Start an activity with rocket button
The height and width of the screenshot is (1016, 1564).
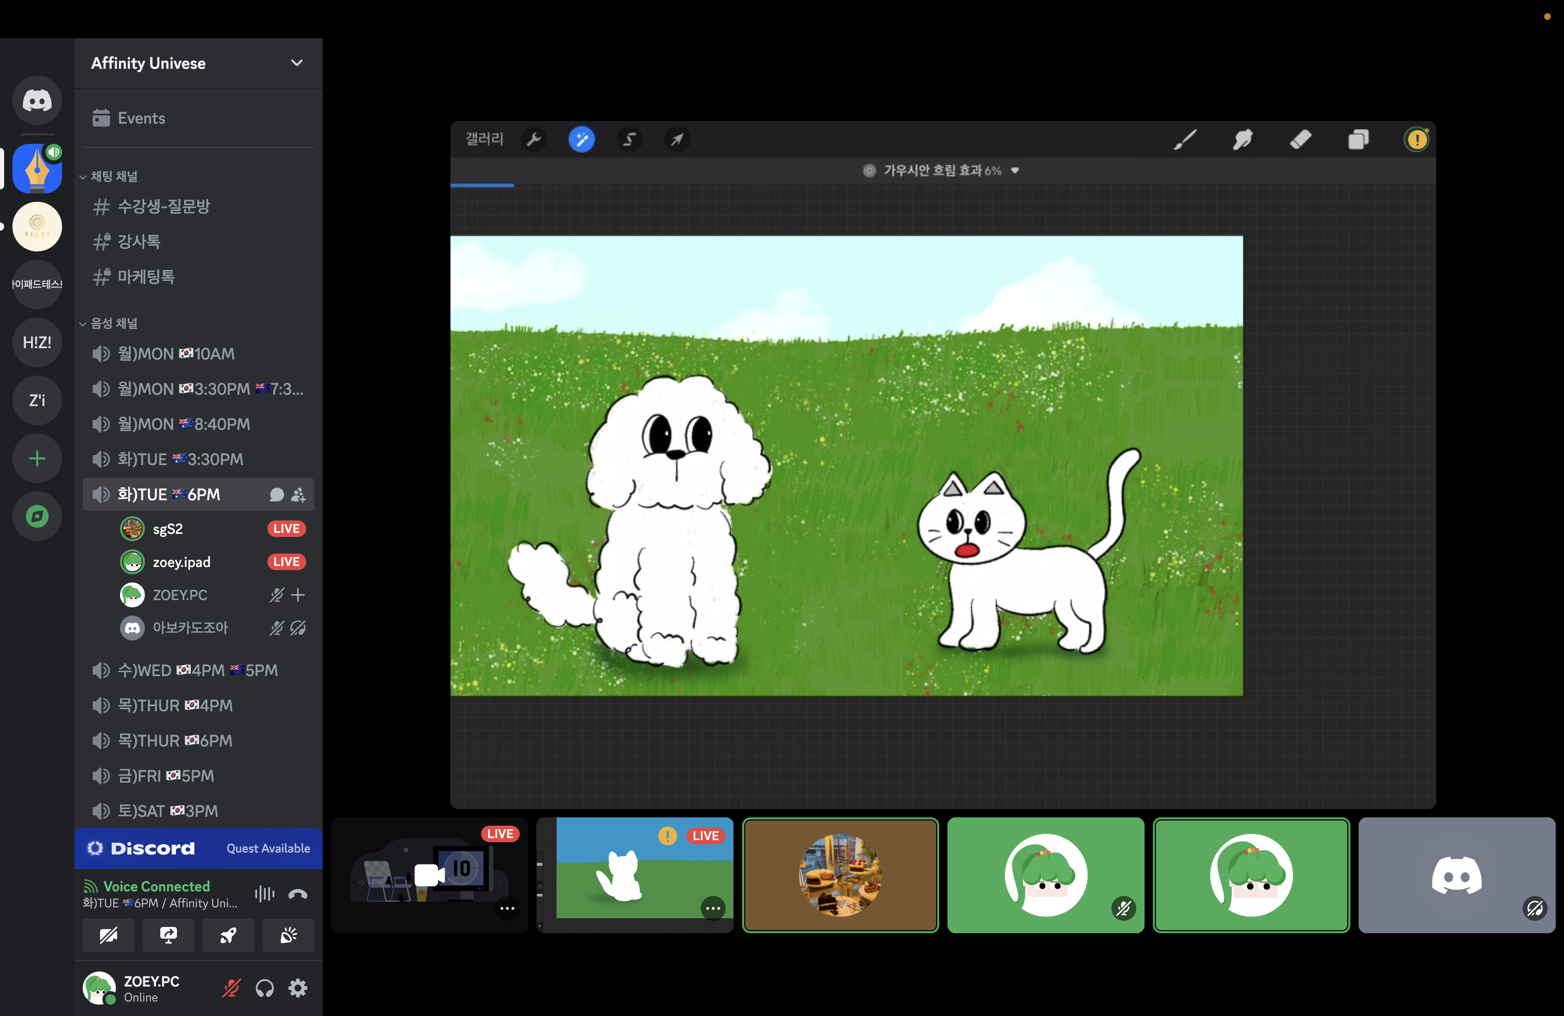pos(228,935)
